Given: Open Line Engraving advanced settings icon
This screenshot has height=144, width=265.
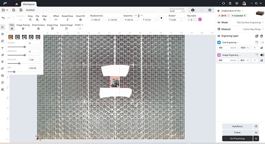Looking at the screenshot, I should 262,48.
